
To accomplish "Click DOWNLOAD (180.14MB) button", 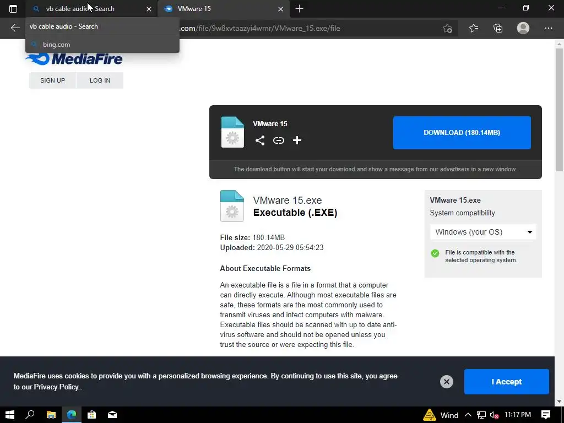I will tap(462, 132).
